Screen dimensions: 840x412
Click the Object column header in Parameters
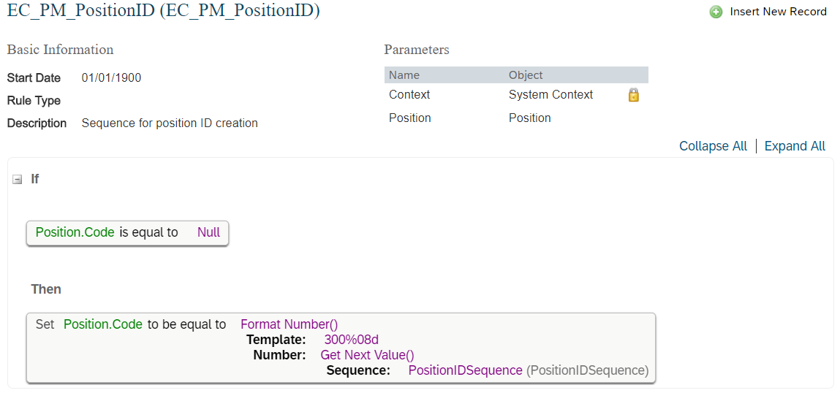coord(526,75)
